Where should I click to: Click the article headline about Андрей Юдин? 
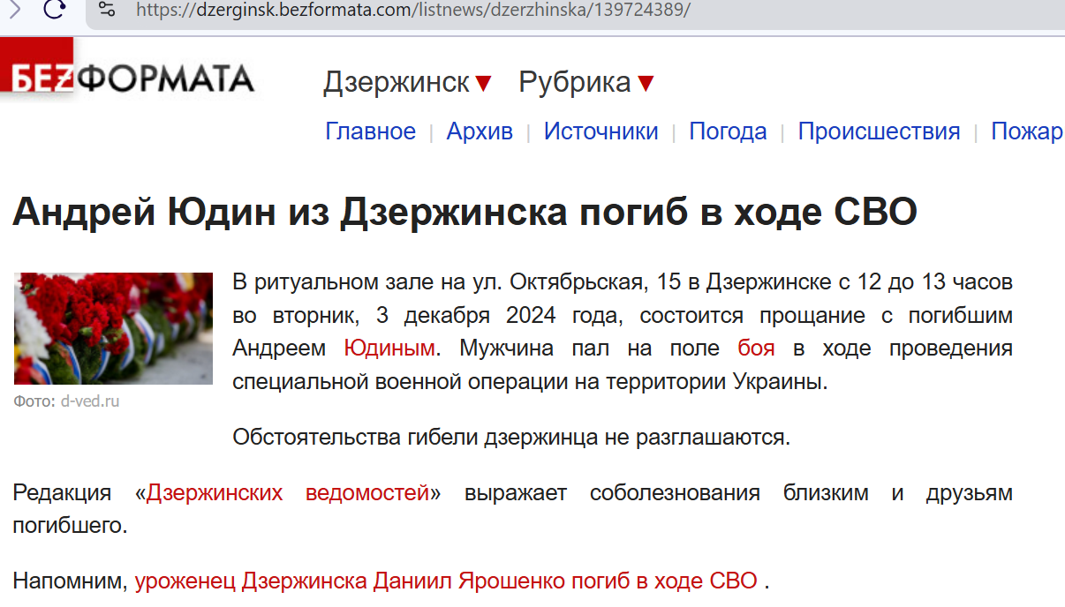(465, 213)
